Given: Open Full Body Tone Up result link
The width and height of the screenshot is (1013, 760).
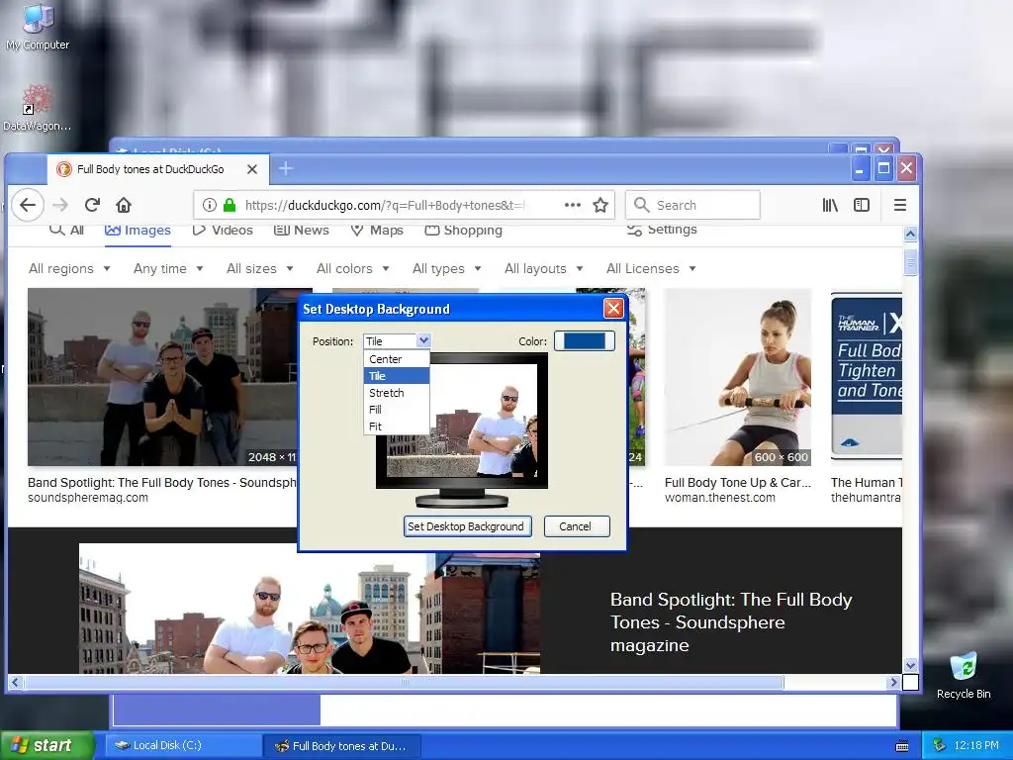Looking at the screenshot, I should point(737,483).
